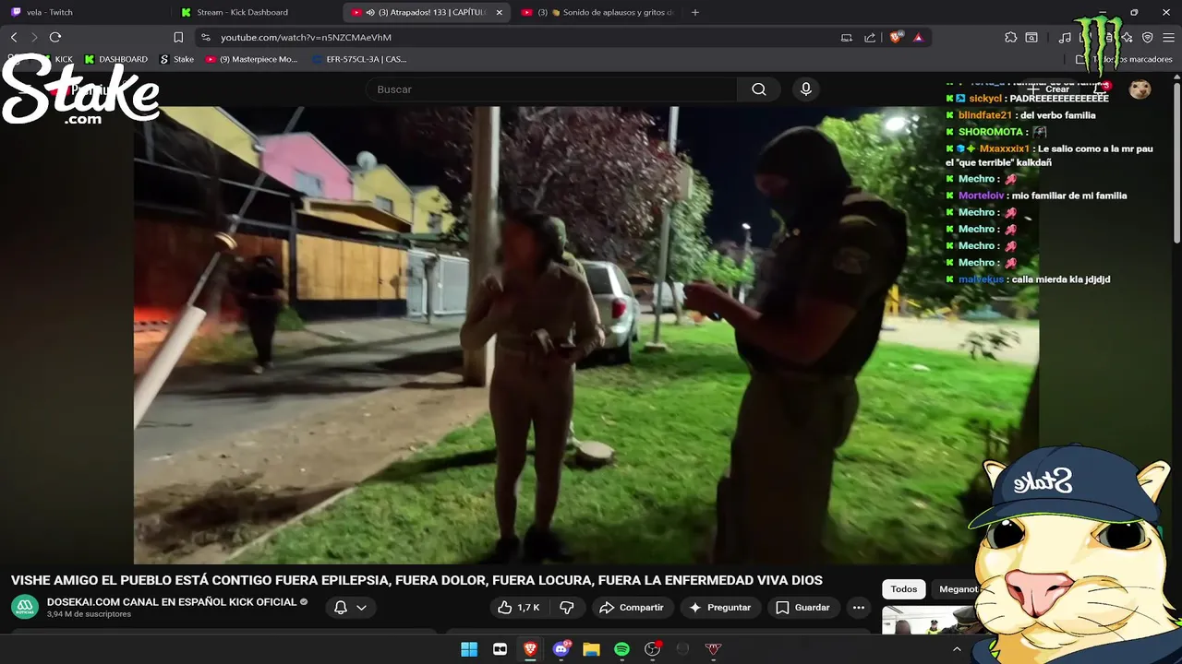This screenshot has height=664, width=1182.
Task: Open a new browser tab
Action: [695, 12]
